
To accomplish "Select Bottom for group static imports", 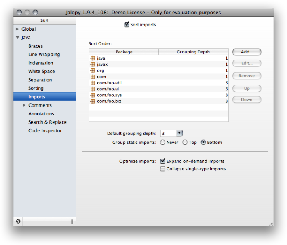I will pos(203,142).
